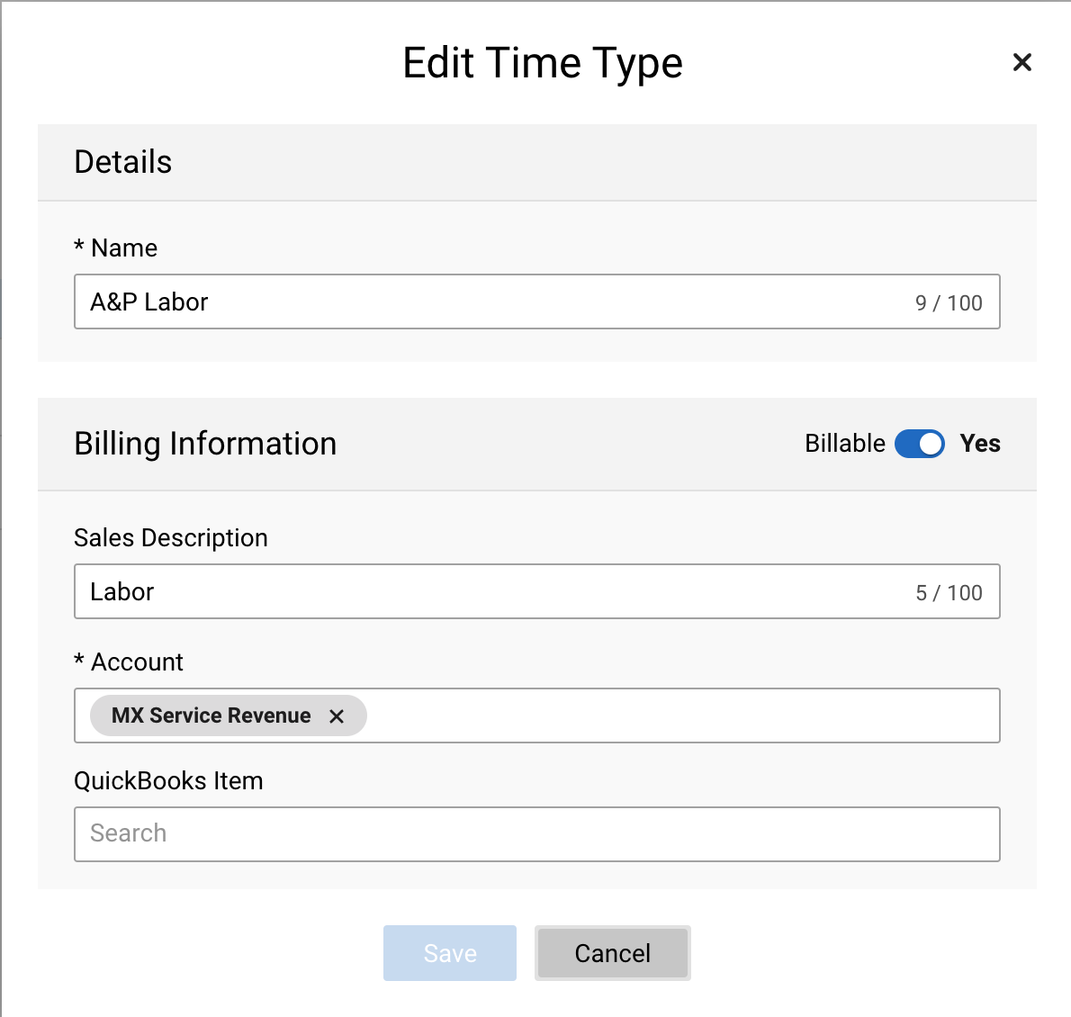The image size is (1071, 1017).
Task: Click the Sales Description counter 5 / 100
Action: coord(949,592)
